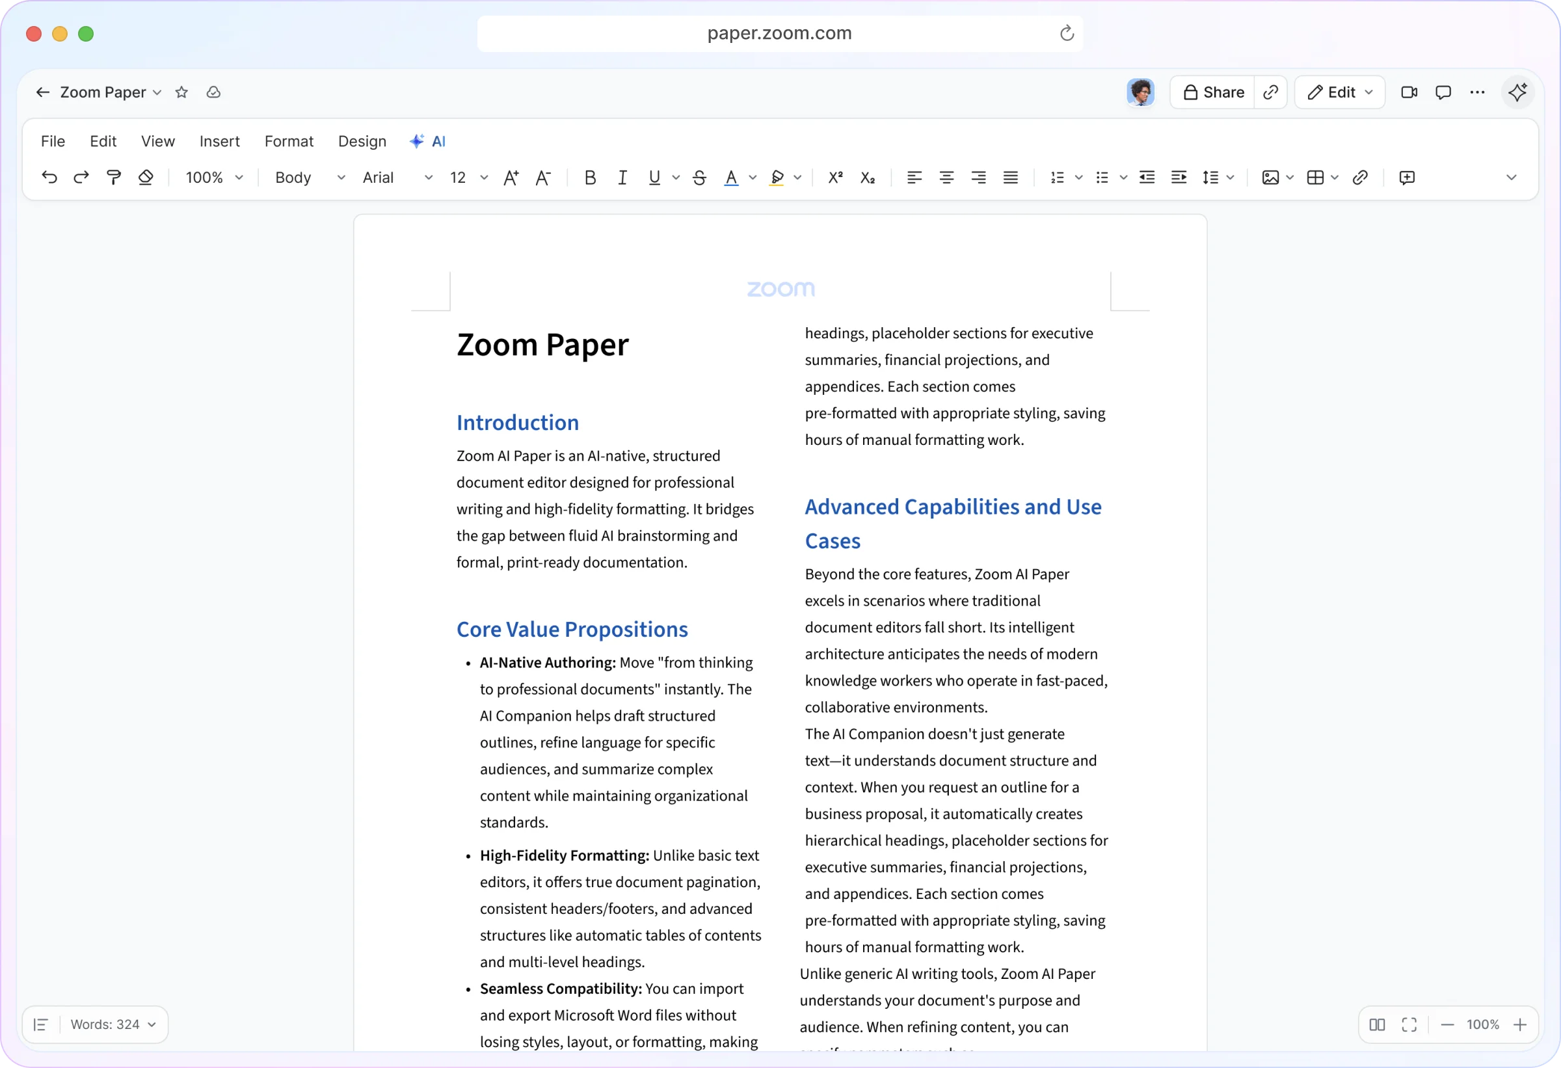Image resolution: width=1561 pixels, height=1068 pixels.
Task: Zoom out with the minus button
Action: [x=1447, y=1024]
